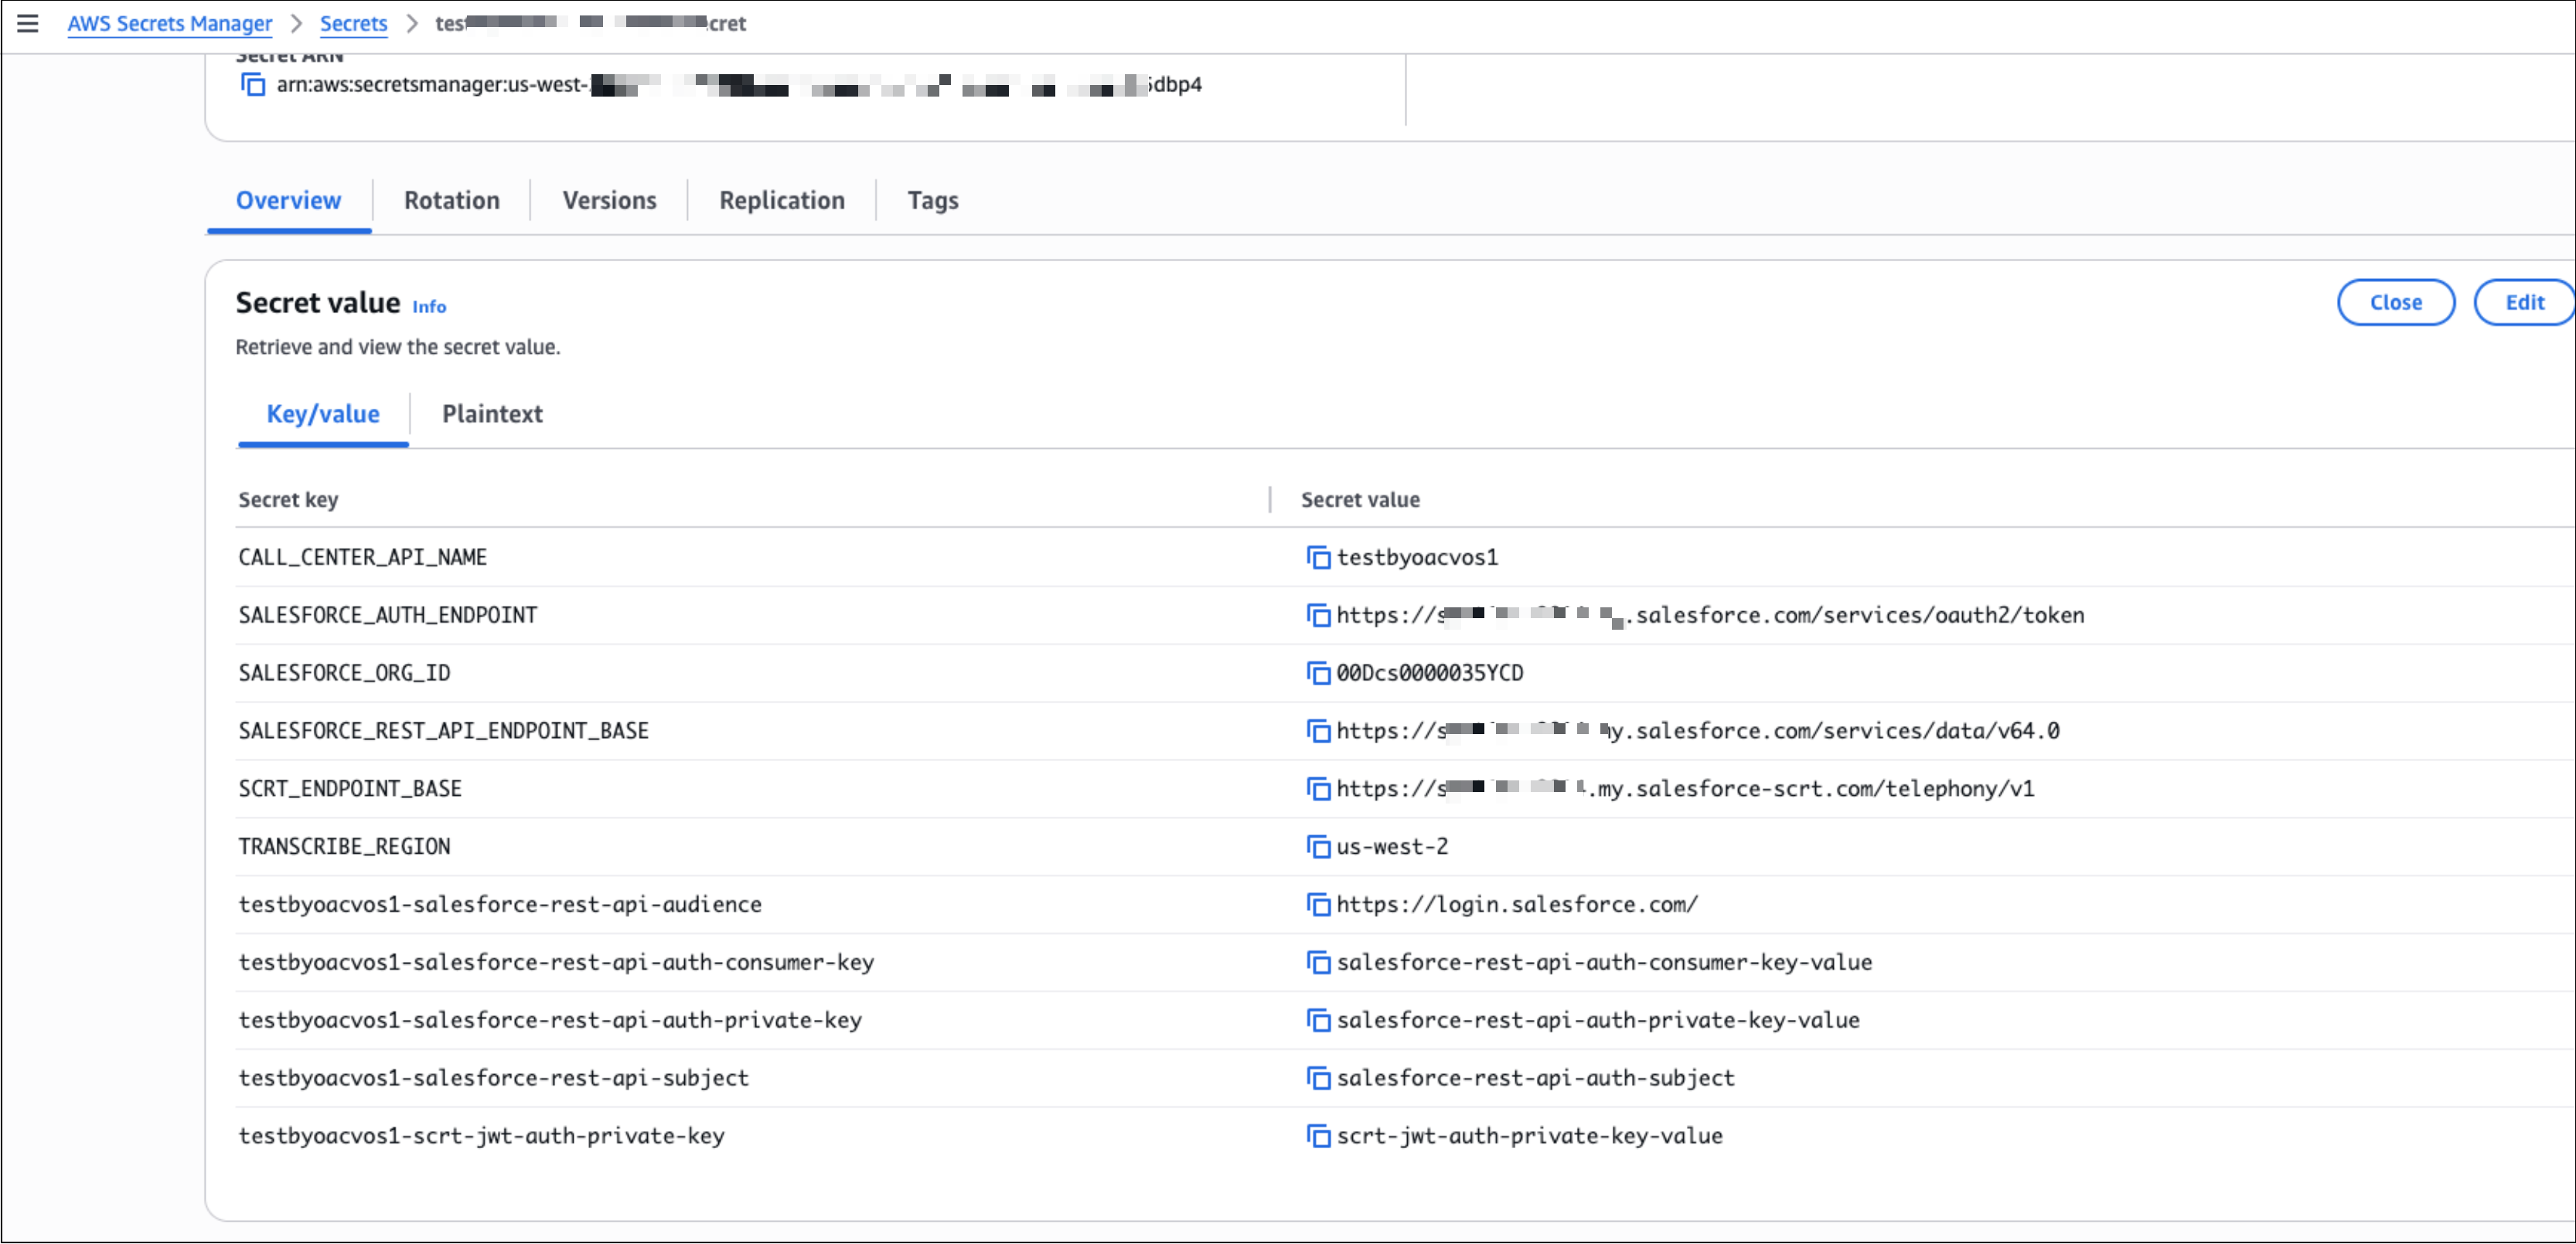The height and width of the screenshot is (1244, 2576).
Task: Copy the SALESFORCE_AUTH_ENDPOINT value
Action: click(1318, 616)
